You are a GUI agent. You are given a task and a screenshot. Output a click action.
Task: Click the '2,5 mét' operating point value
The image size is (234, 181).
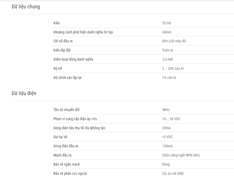pos(167,59)
